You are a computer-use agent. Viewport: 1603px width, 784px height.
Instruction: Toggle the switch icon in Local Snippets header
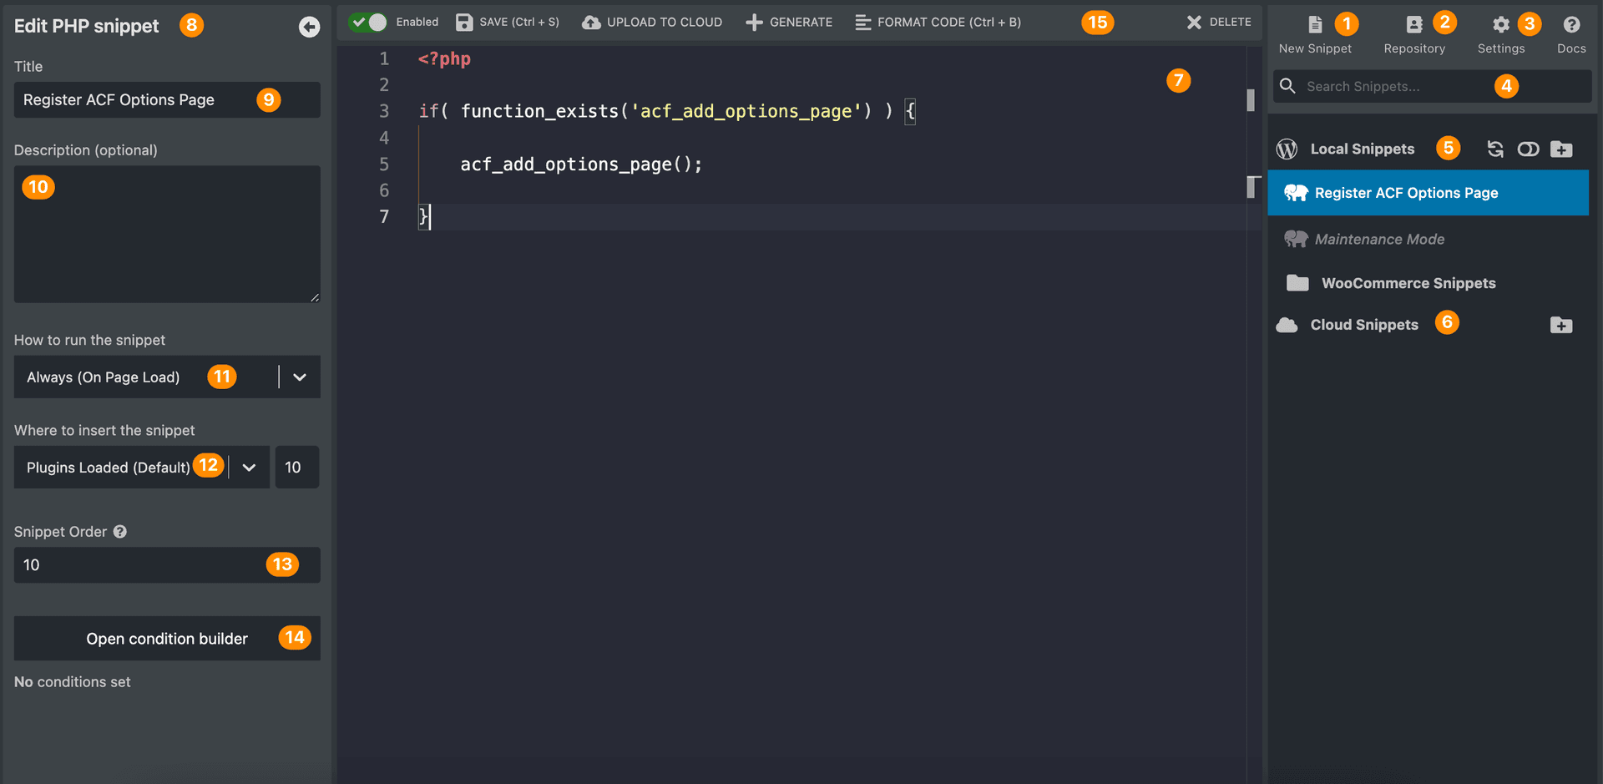tap(1528, 149)
